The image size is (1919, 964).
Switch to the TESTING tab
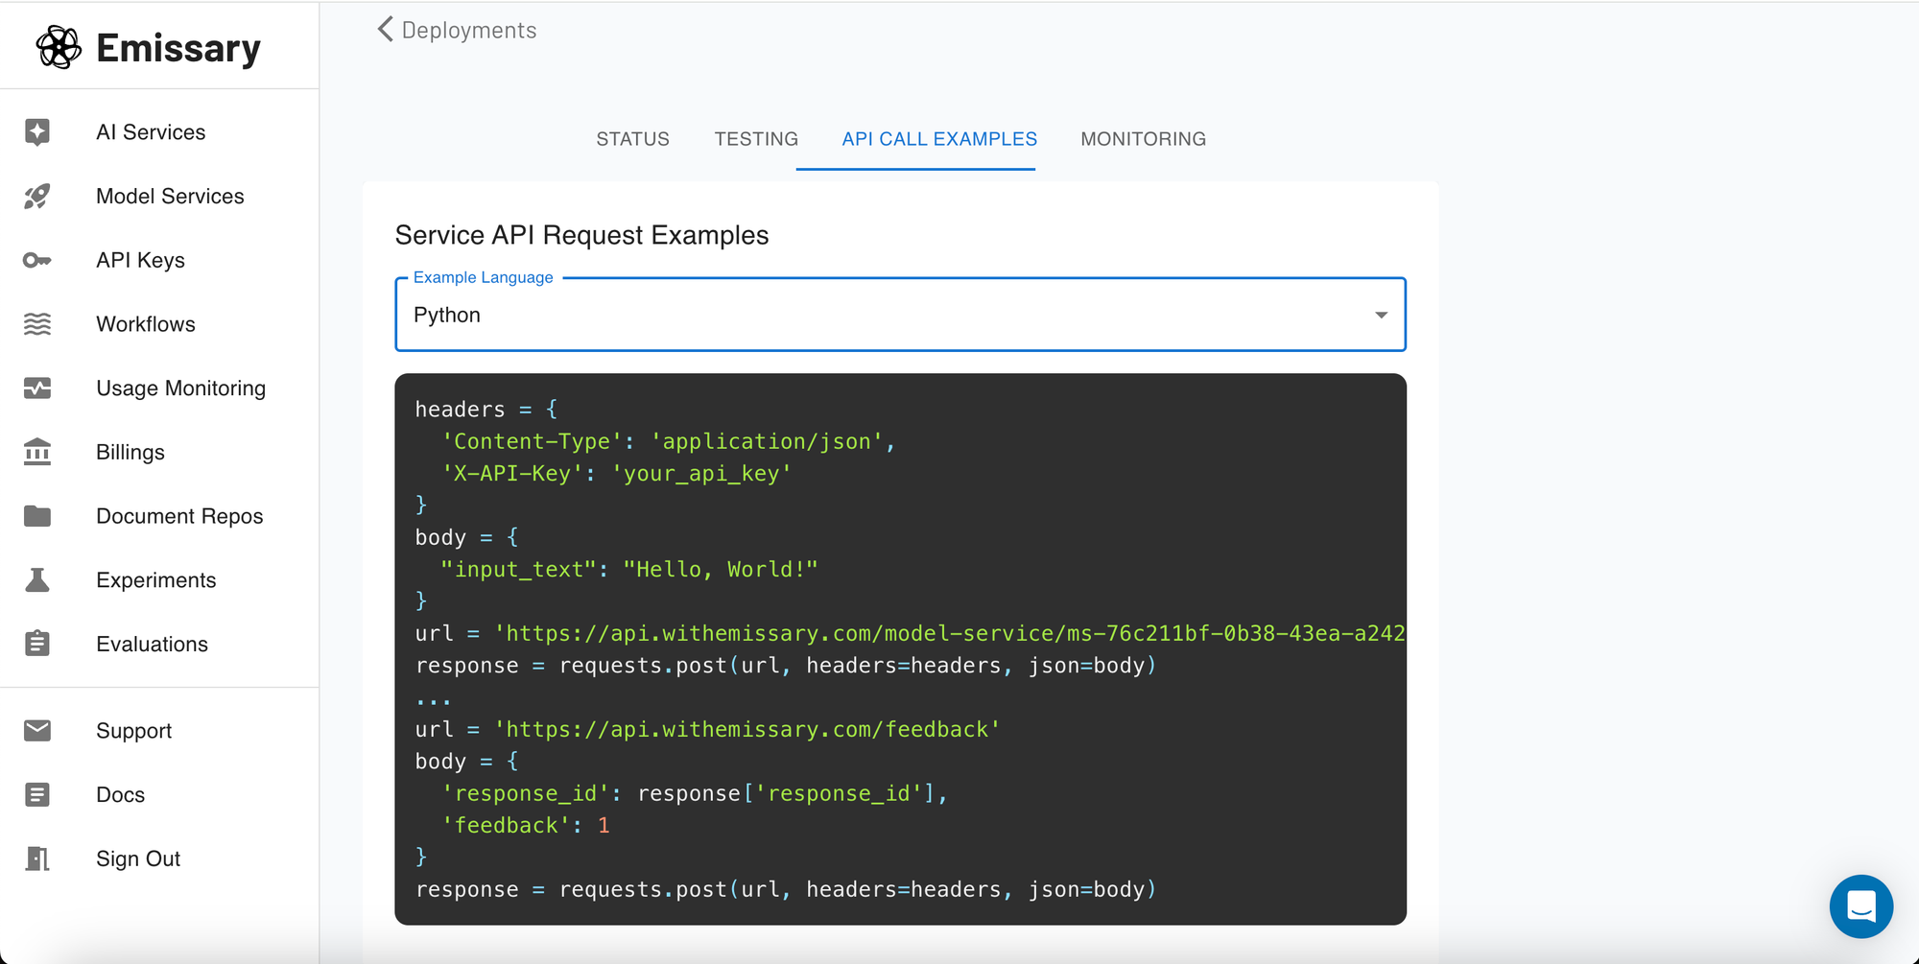pyautogui.click(x=756, y=139)
